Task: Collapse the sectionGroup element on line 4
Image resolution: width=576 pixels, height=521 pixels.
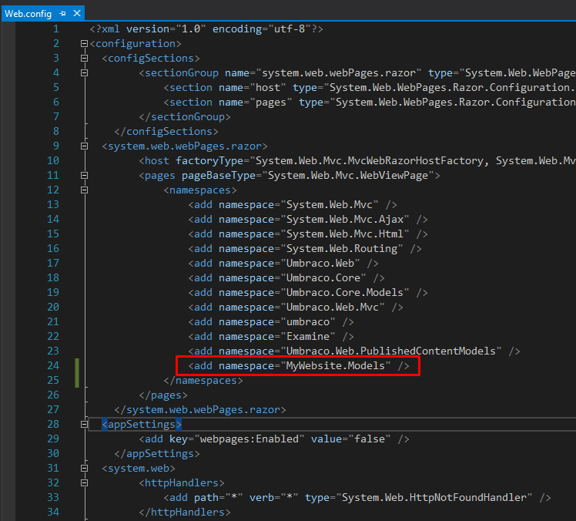Action: pyautogui.click(x=84, y=72)
